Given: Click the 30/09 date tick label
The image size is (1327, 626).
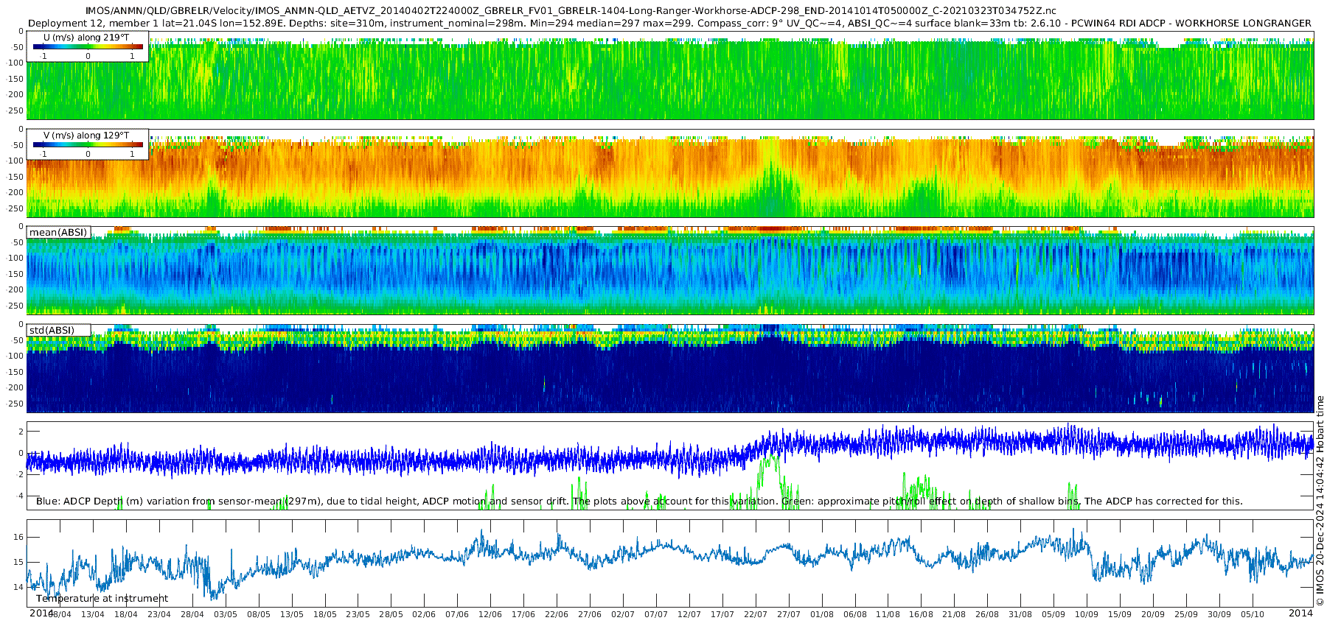Looking at the screenshot, I should click(x=1219, y=614).
